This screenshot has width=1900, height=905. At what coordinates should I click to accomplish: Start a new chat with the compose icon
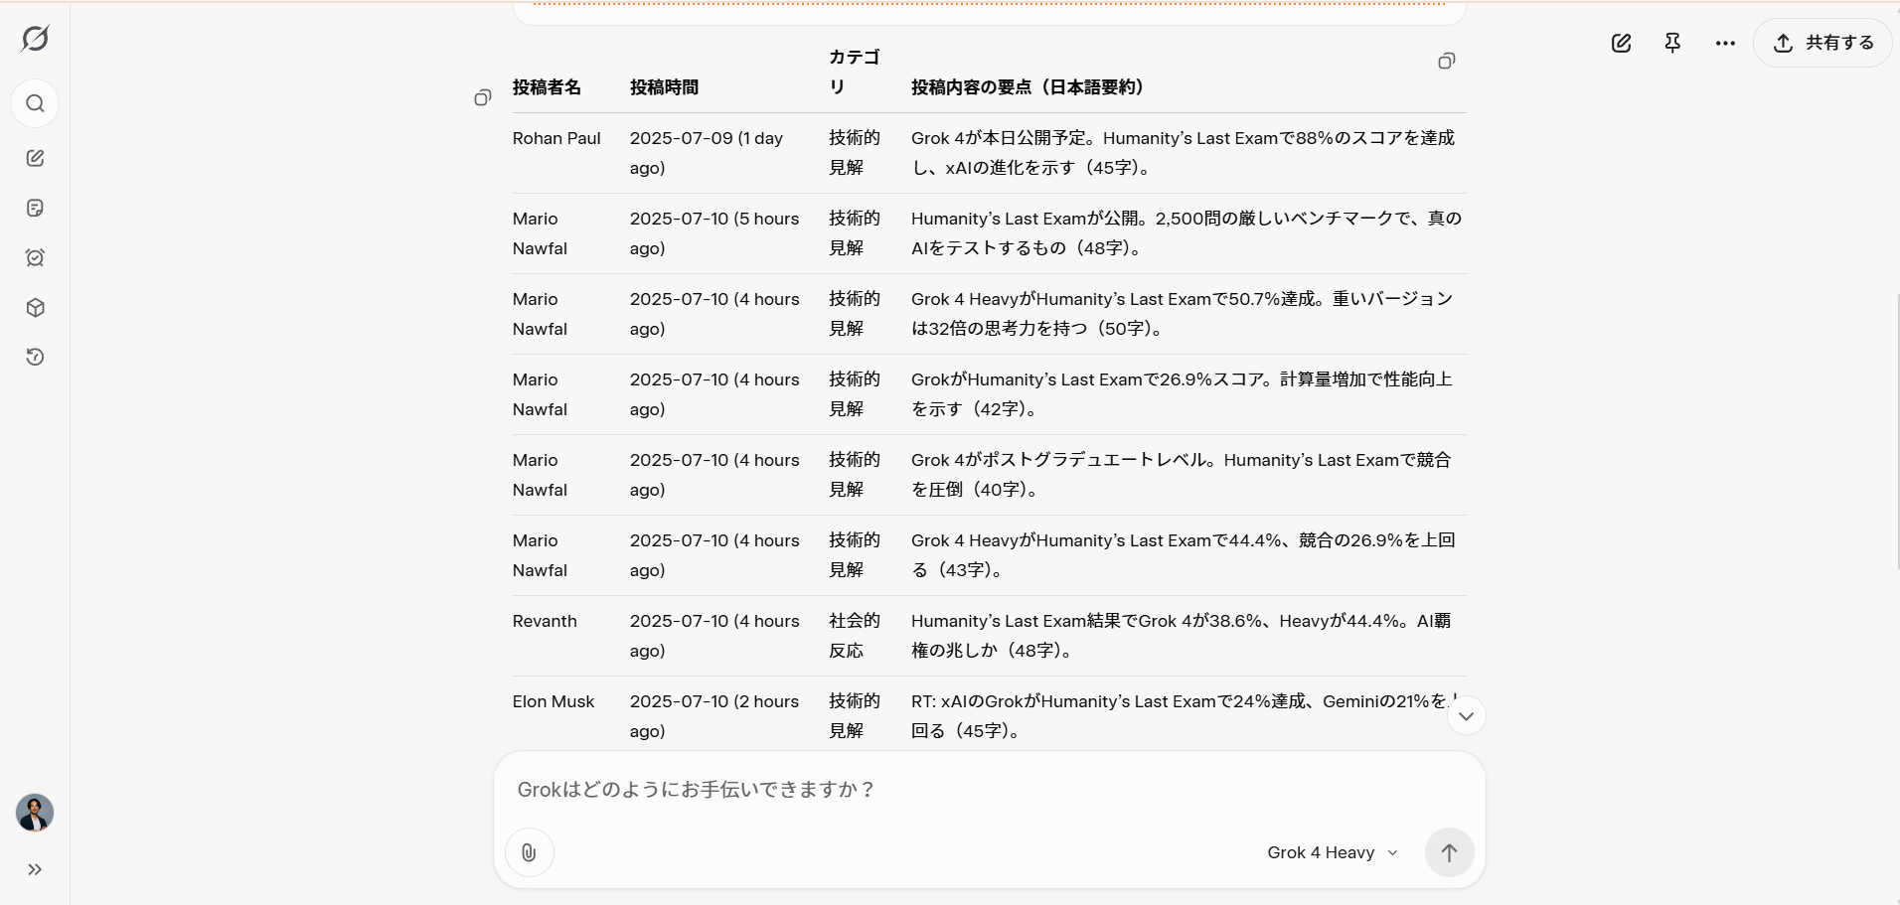(x=35, y=157)
